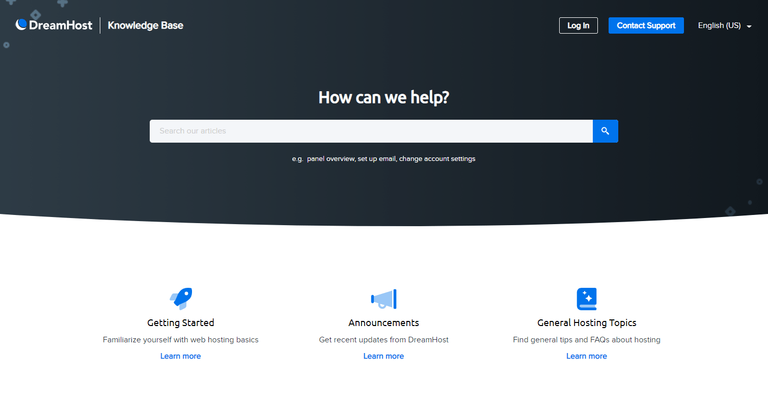This screenshot has height=405, width=768.
Task: Click 'Find general tips and FAQs about hosting'
Action: coord(587,340)
